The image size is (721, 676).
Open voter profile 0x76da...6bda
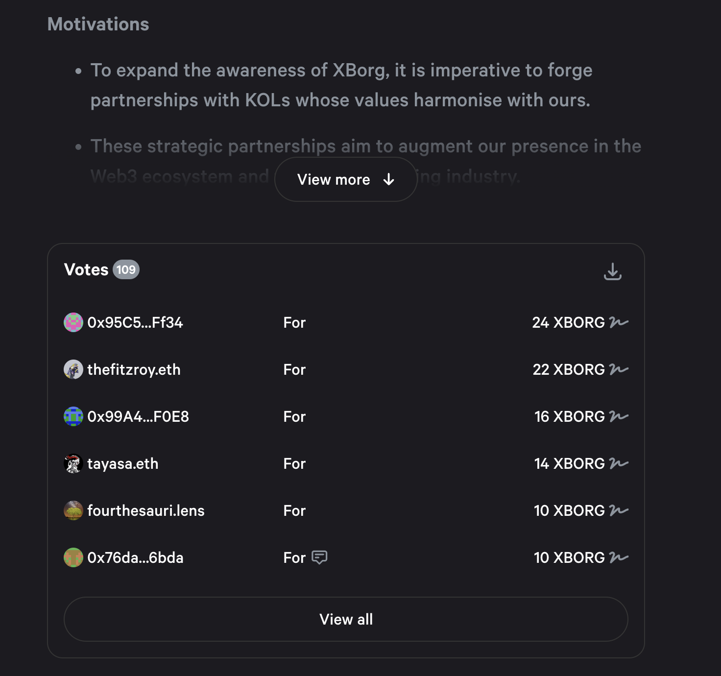pyautogui.click(x=135, y=557)
